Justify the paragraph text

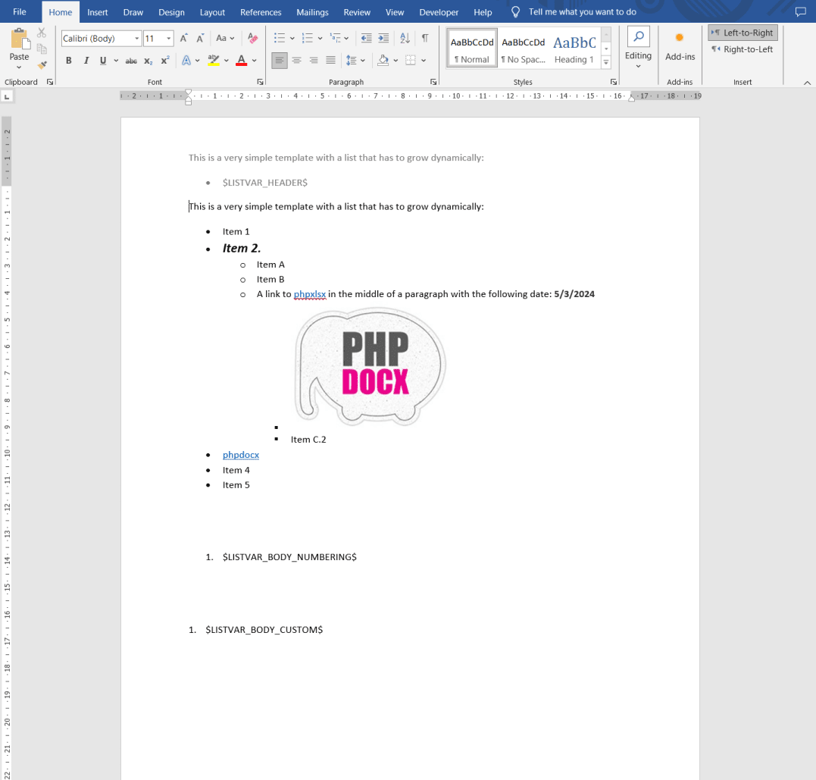(330, 61)
